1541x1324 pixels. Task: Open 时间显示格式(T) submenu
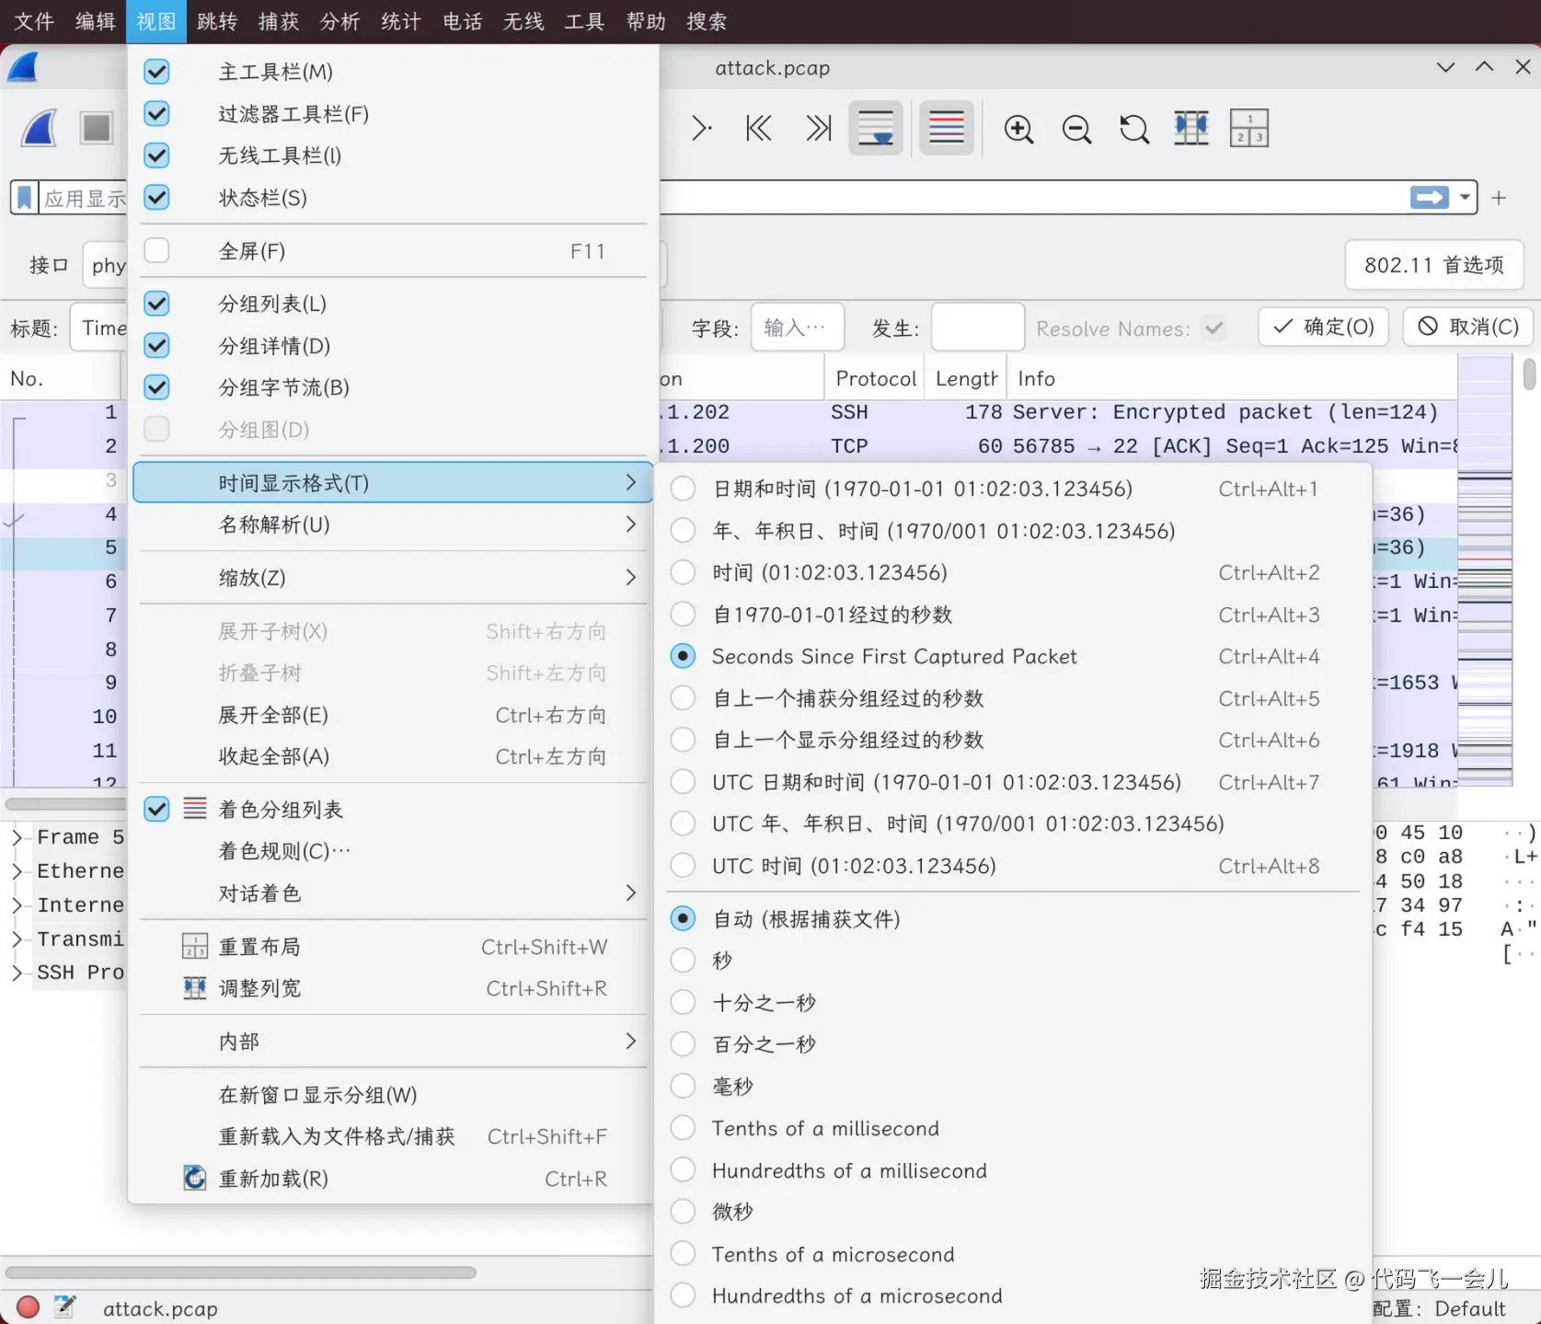[393, 483]
